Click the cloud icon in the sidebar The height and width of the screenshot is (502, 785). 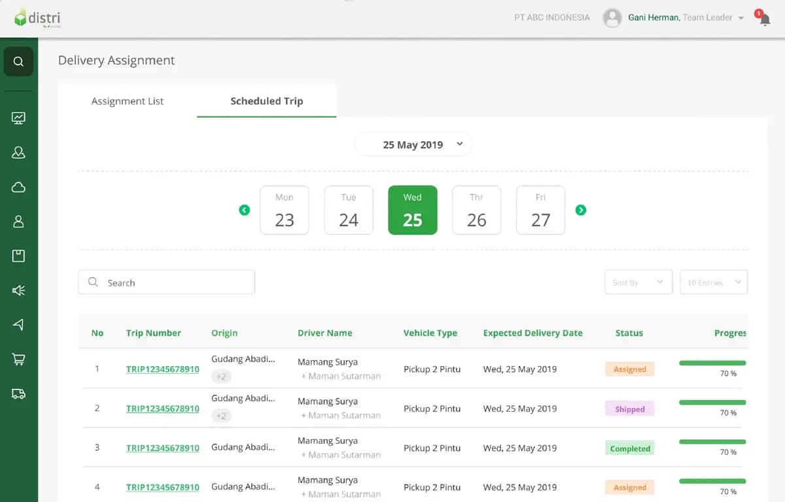(18, 188)
